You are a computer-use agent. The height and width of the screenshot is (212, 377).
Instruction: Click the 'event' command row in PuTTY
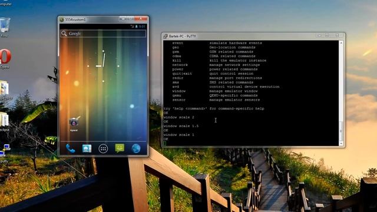tap(217, 43)
